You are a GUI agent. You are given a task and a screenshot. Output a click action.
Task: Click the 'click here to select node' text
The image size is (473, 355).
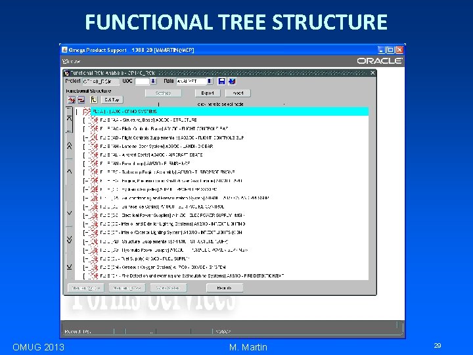click(221, 104)
